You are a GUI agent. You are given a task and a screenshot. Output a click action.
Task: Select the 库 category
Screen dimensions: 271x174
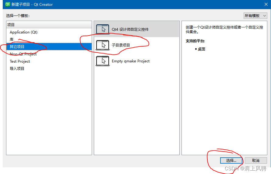tap(49, 39)
